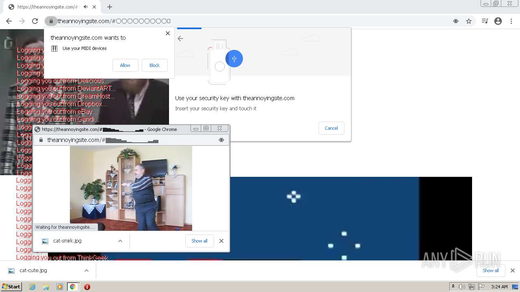Open the Chrome three-dot menu
The height and width of the screenshot is (292, 520).
[x=511, y=21]
